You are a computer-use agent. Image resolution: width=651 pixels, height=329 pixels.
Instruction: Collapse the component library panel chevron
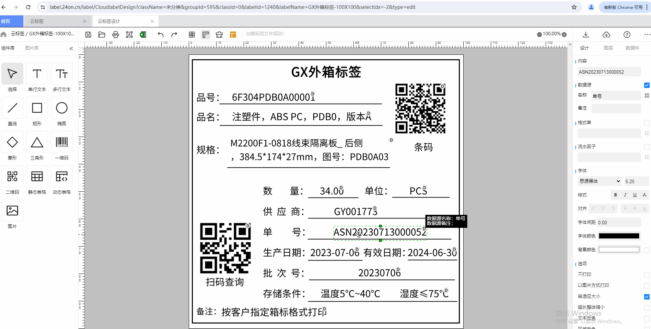tap(71, 48)
